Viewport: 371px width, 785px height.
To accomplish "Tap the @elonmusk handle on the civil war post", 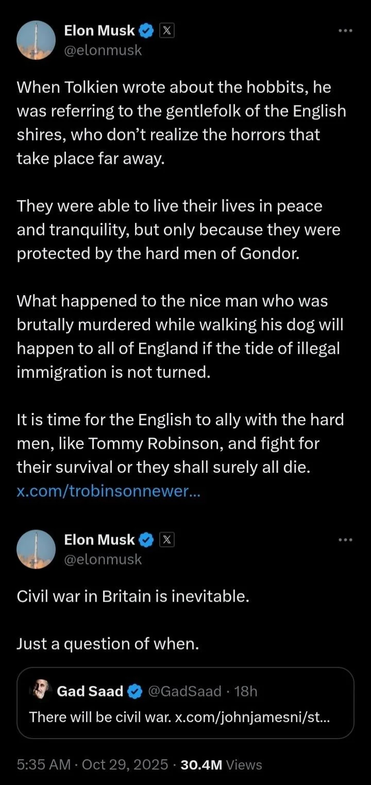I will coord(103,559).
